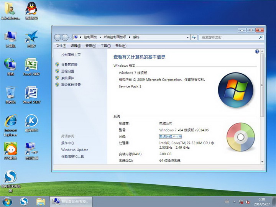Open the 工具(T) menu
The height and width of the screenshot is (207, 276).
(x=106, y=46)
